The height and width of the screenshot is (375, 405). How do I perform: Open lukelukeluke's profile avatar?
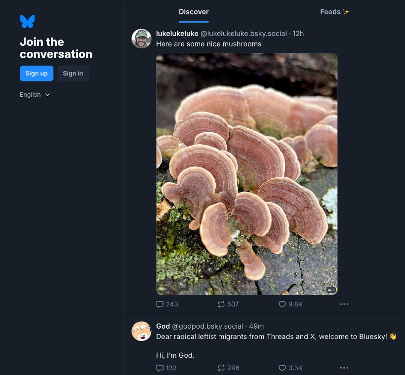point(141,38)
